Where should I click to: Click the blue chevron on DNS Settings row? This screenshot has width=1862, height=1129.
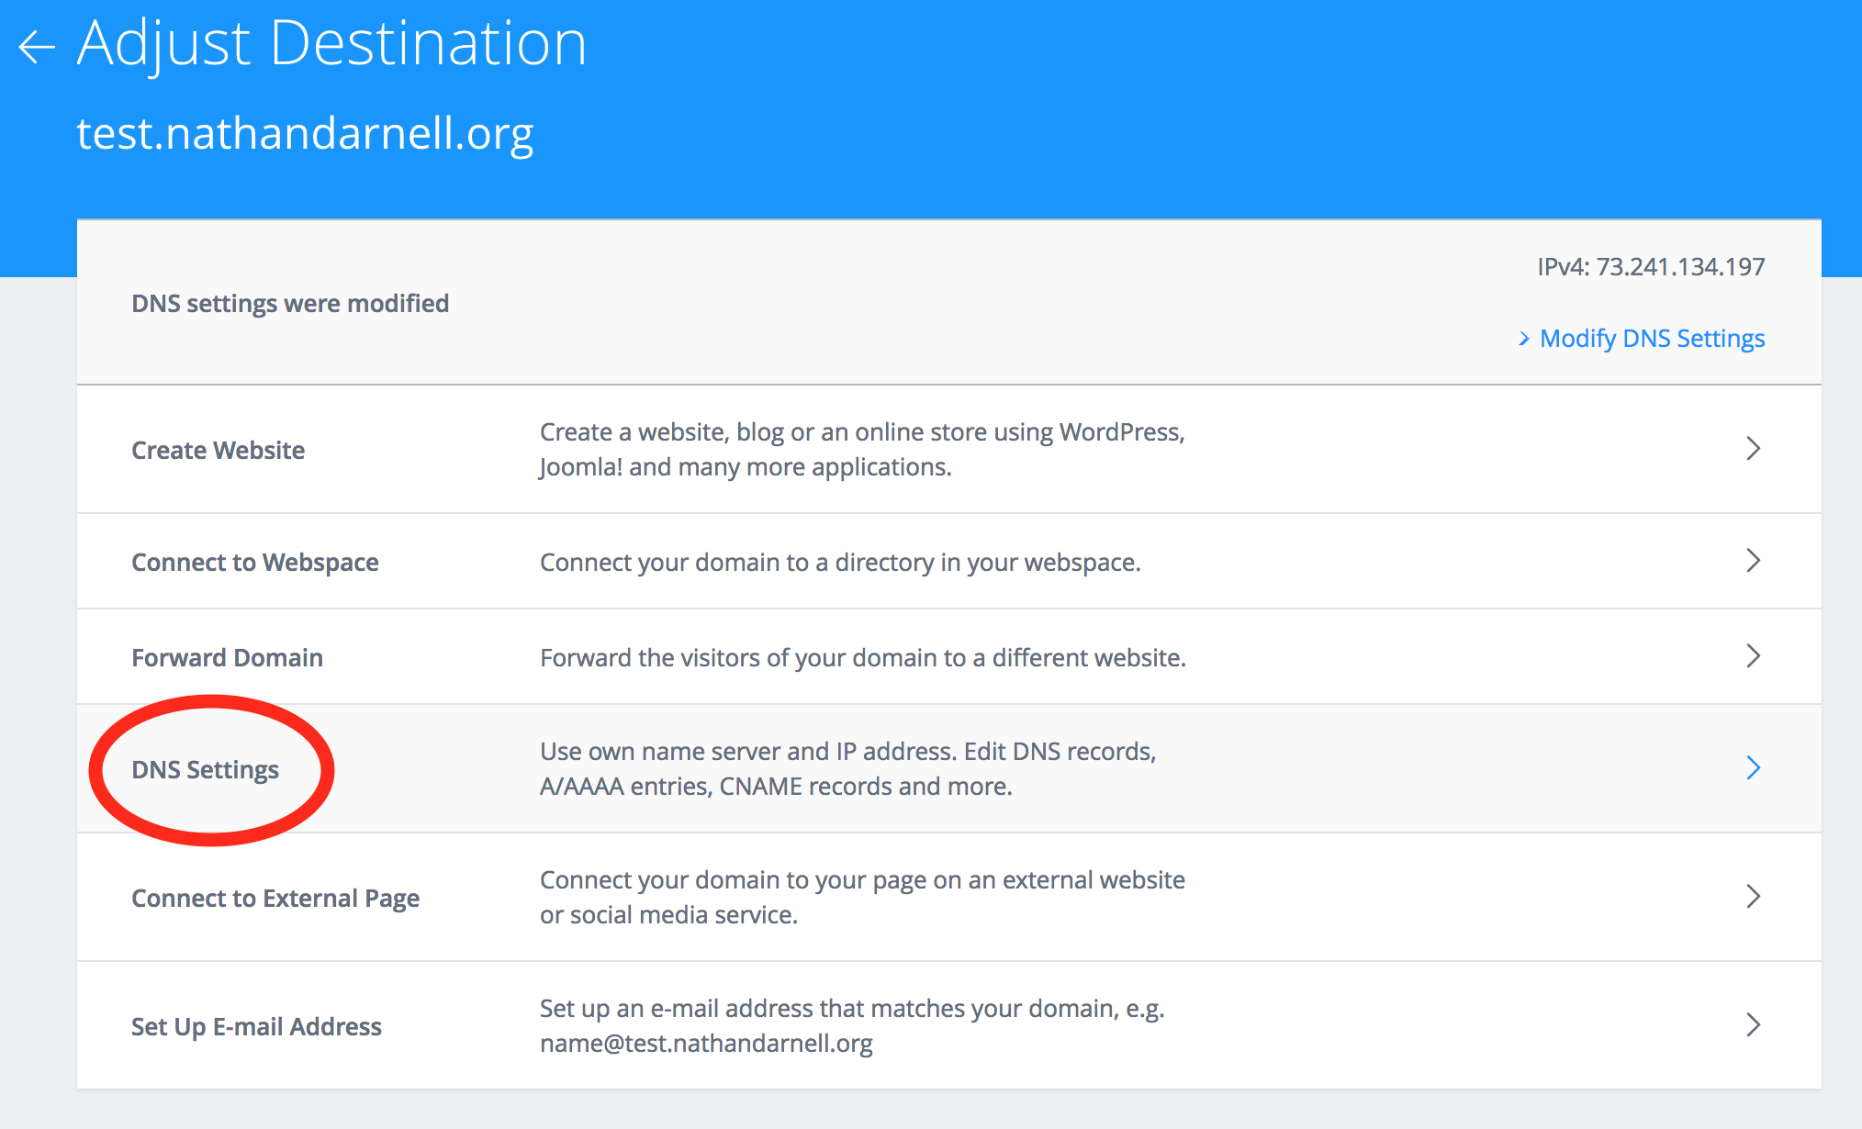(1752, 768)
